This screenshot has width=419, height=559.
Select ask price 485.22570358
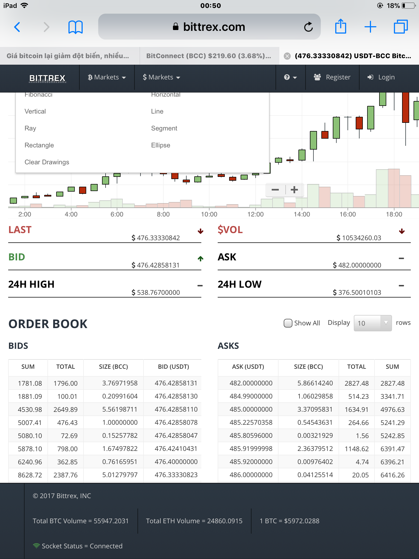(251, 423)
